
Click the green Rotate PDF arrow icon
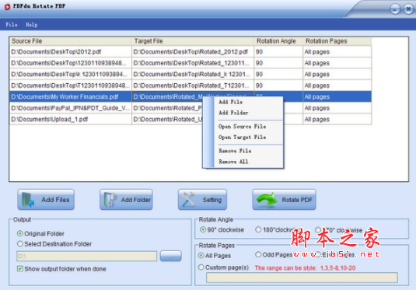267,200
